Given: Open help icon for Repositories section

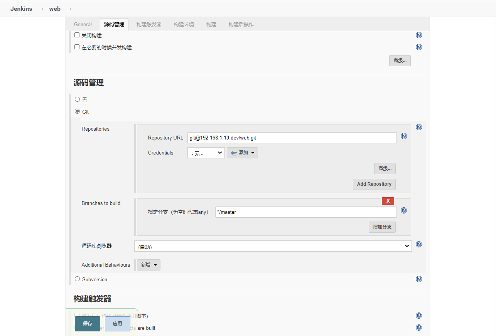Looking at the screenshot, I should pyautogui.click(x=419, y=127).
